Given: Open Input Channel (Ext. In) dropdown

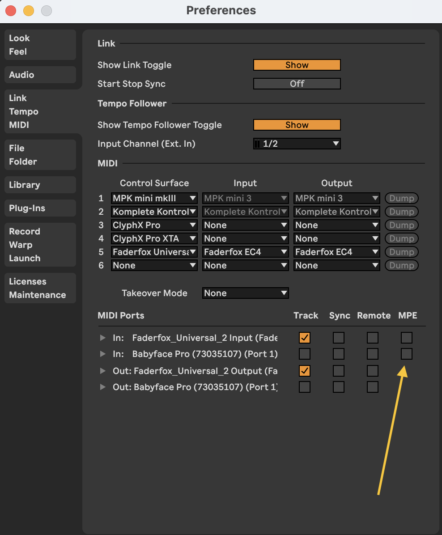Looking at the screenshot, I should point(297,144).
